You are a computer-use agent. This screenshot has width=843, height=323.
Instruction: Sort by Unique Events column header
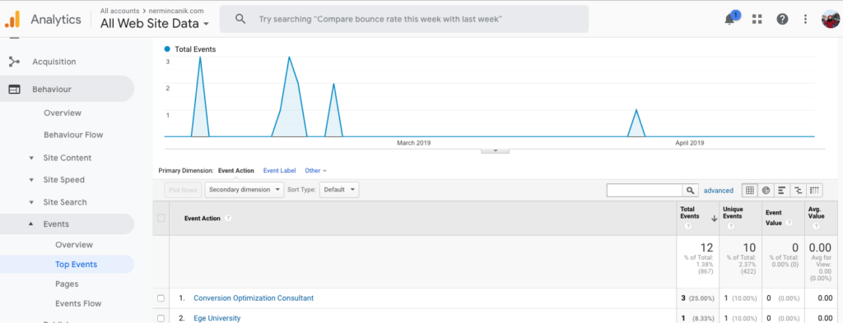click(734, 213)
